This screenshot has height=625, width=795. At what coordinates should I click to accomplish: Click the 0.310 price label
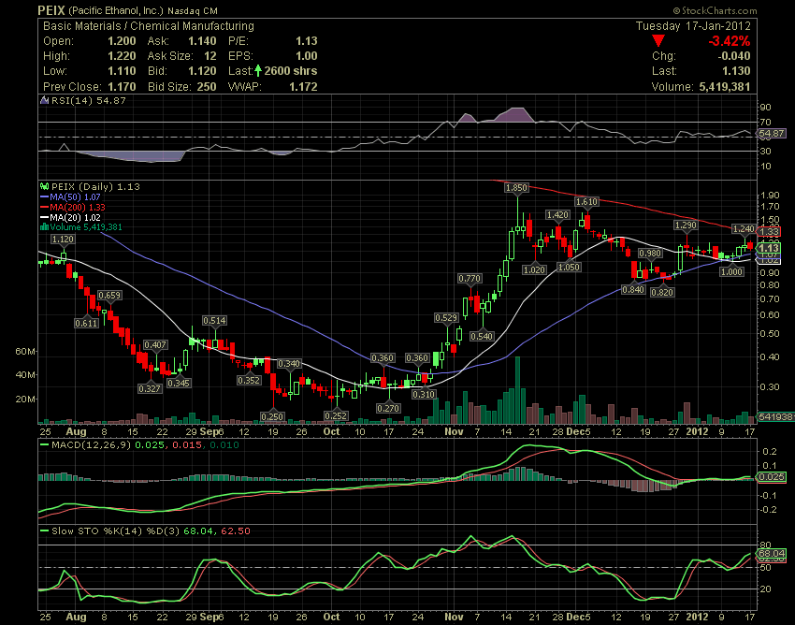click(x=424, y=394)
